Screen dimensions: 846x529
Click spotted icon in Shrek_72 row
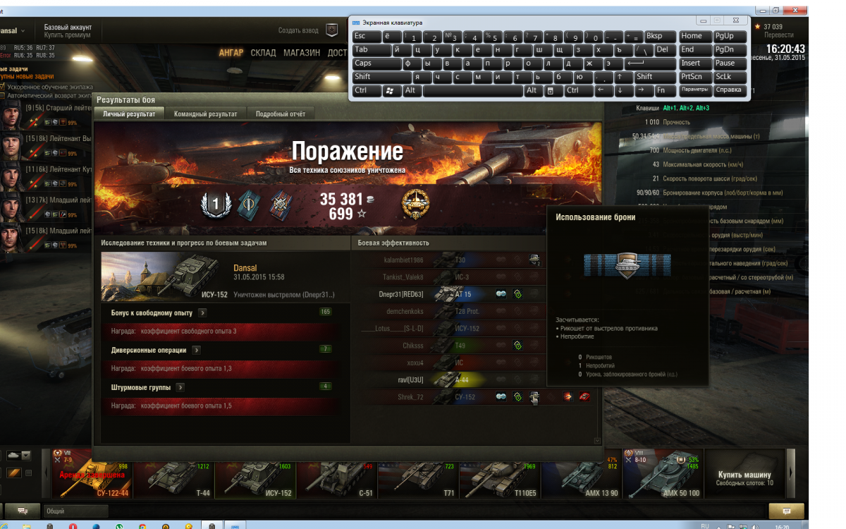pyautogui.click(x=501, y=397)
